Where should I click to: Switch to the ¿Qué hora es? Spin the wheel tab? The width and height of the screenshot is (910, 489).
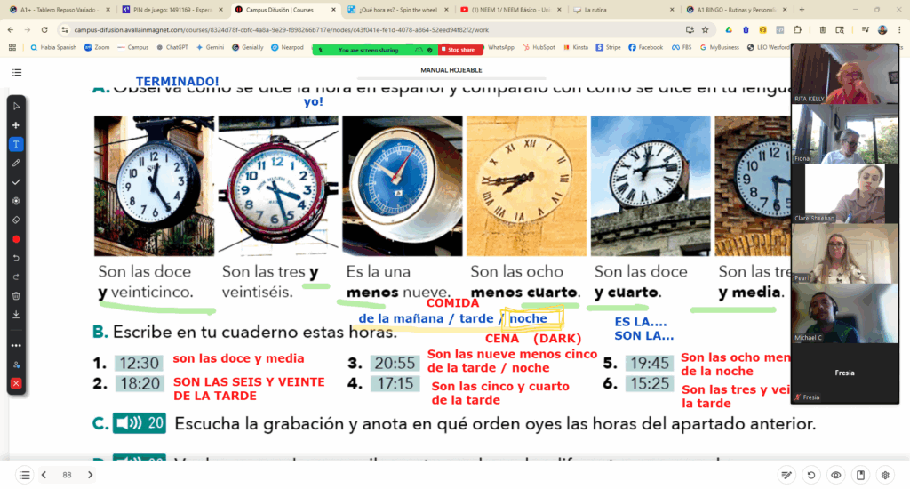tap(397, 10)
